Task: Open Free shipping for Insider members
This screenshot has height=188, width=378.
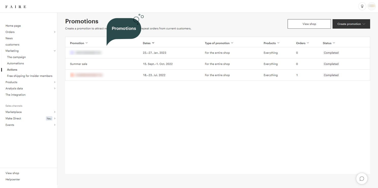Action: click(30, 76)
